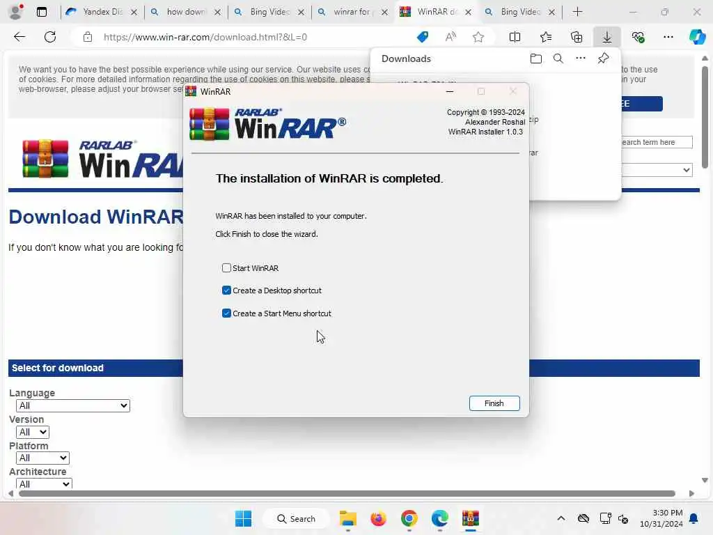Open the notification bell
The image size is (713, 535).
[694, 518]
